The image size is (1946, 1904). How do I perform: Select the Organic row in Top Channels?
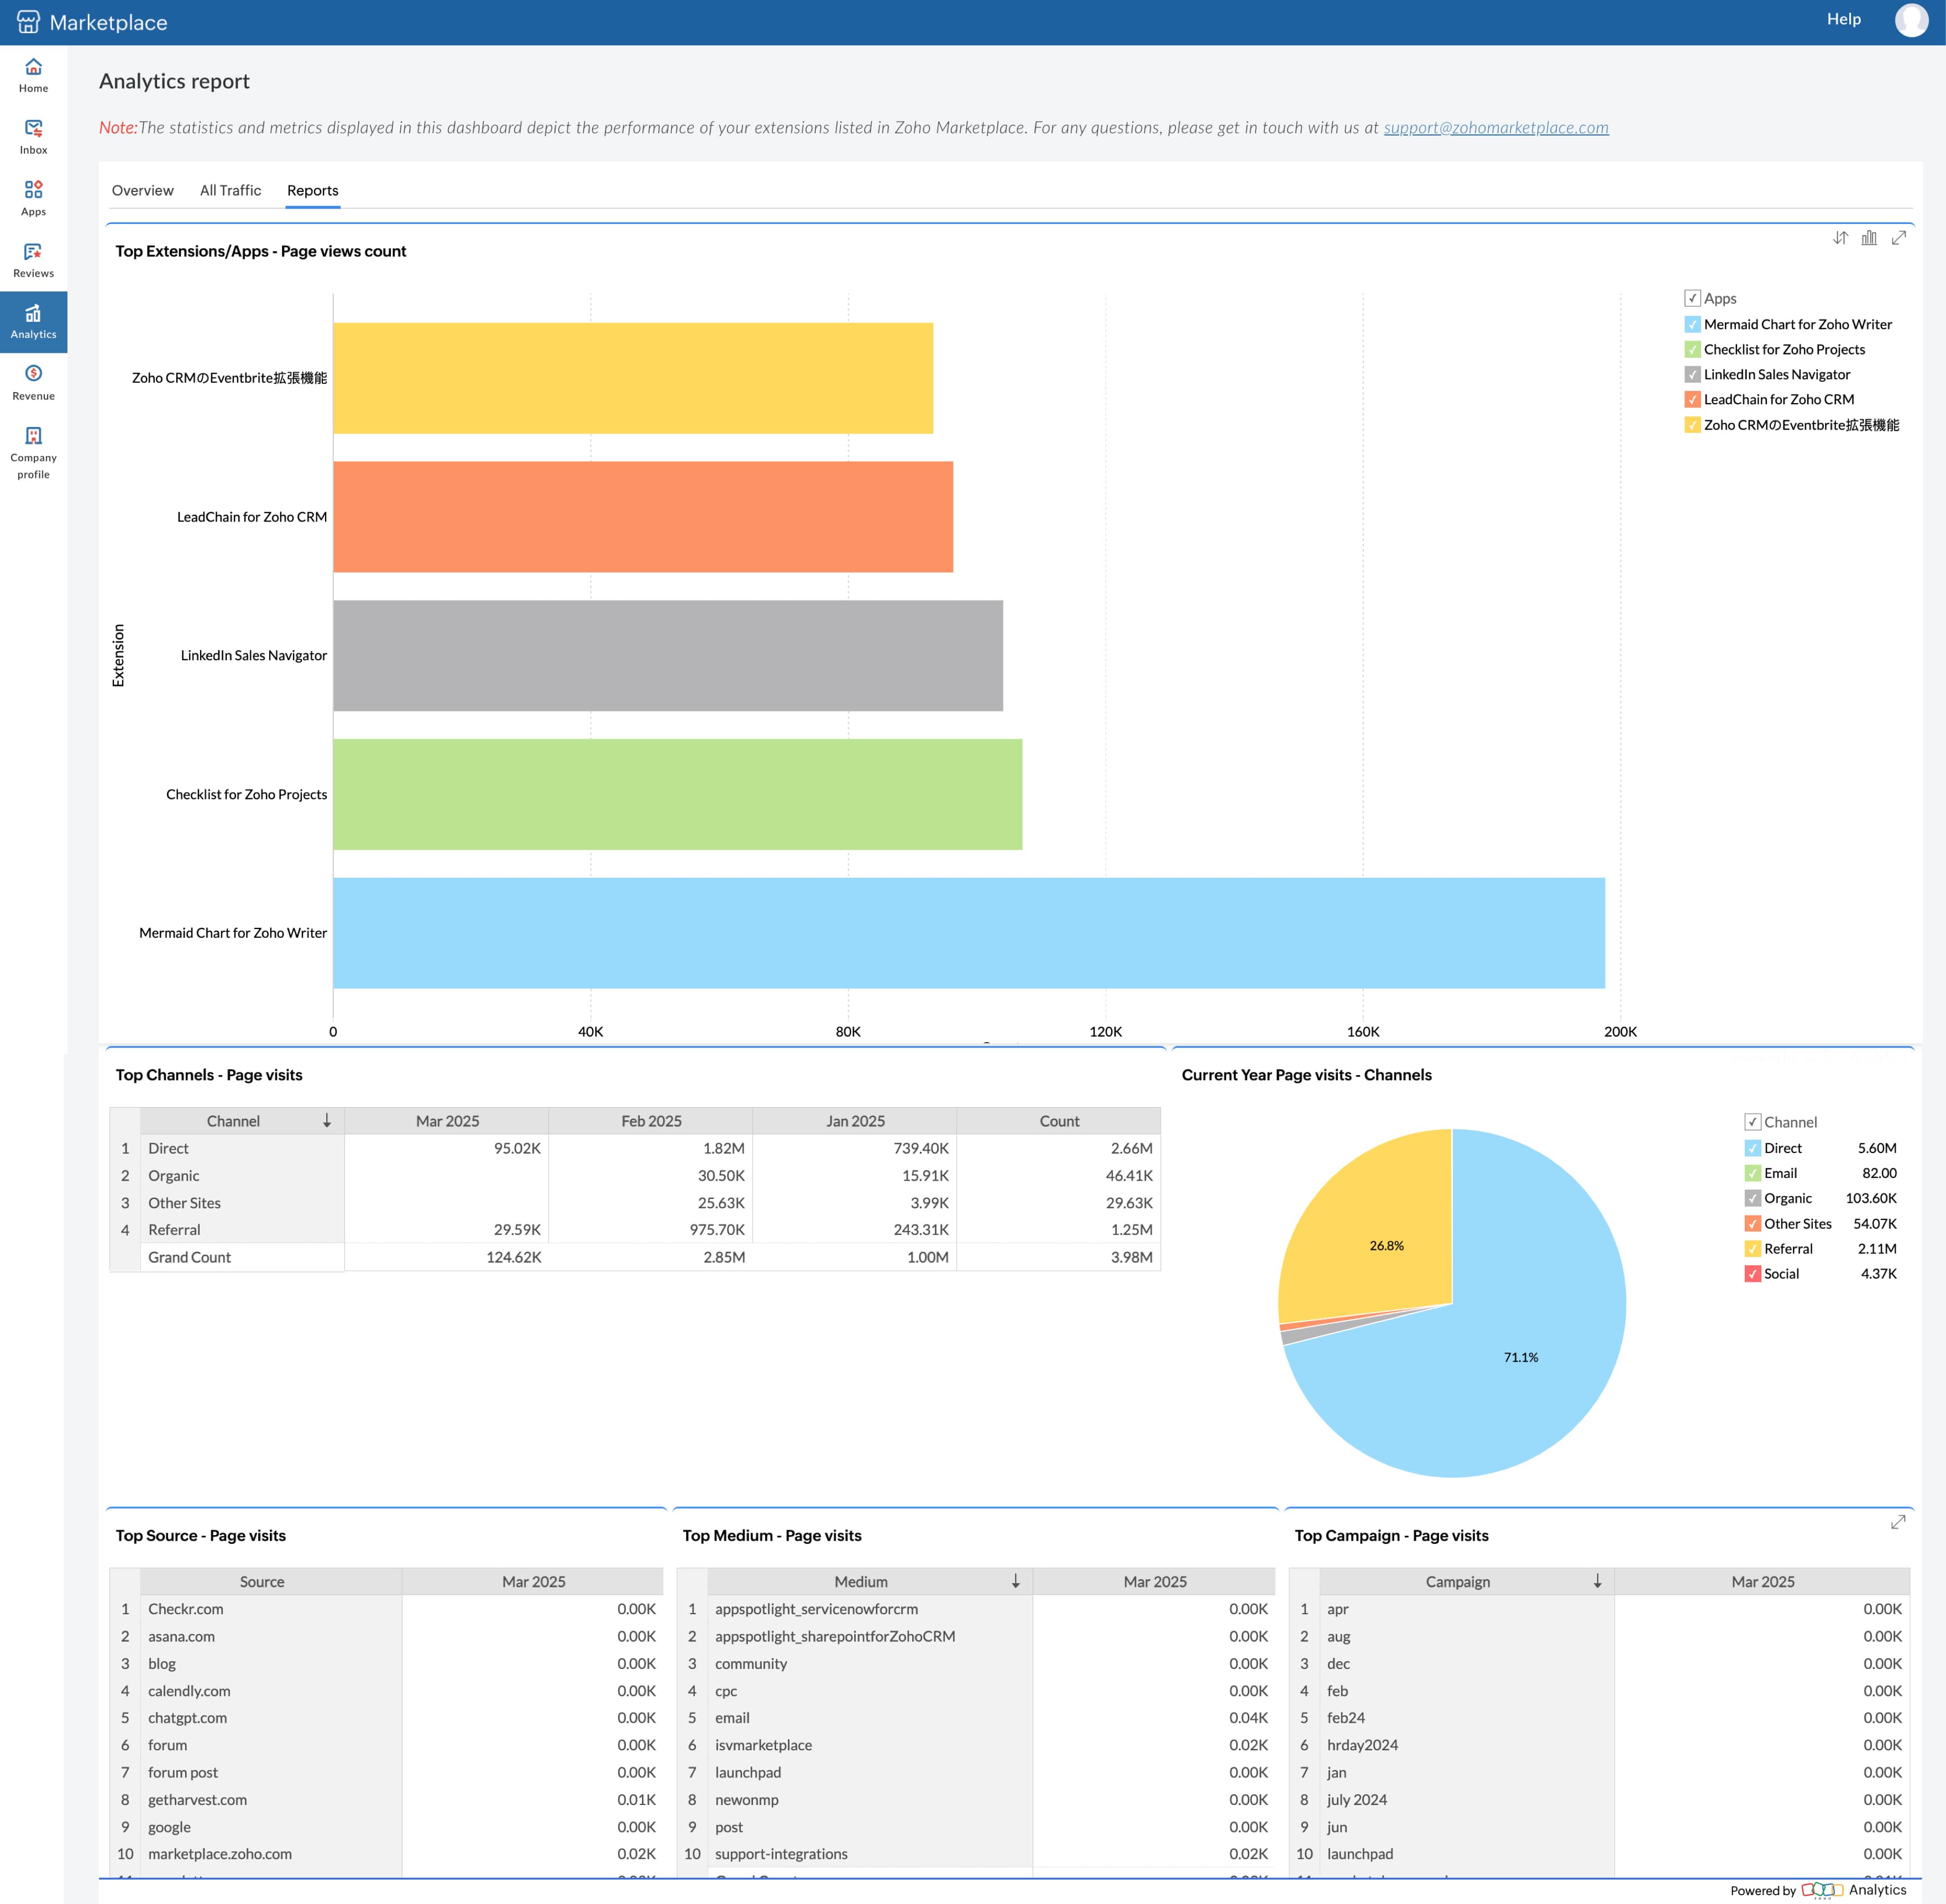[x=635, y=1175]
